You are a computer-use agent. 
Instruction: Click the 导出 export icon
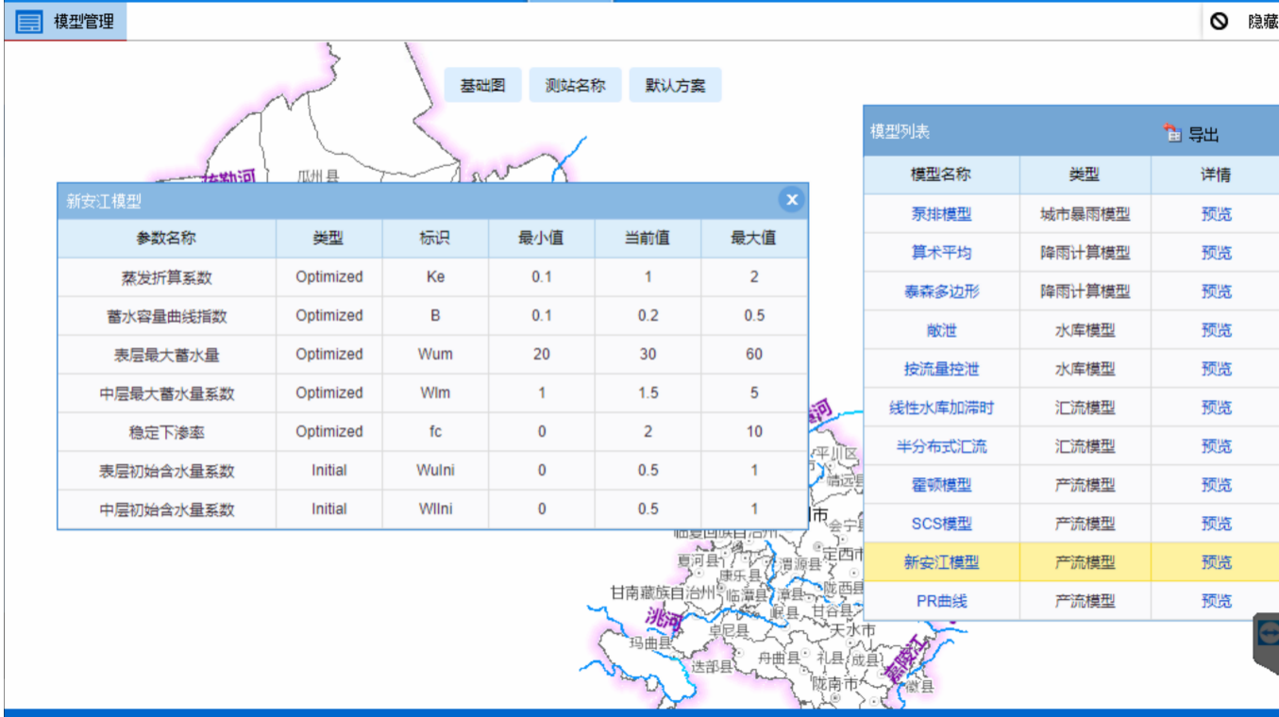(x=1172, y=134)
